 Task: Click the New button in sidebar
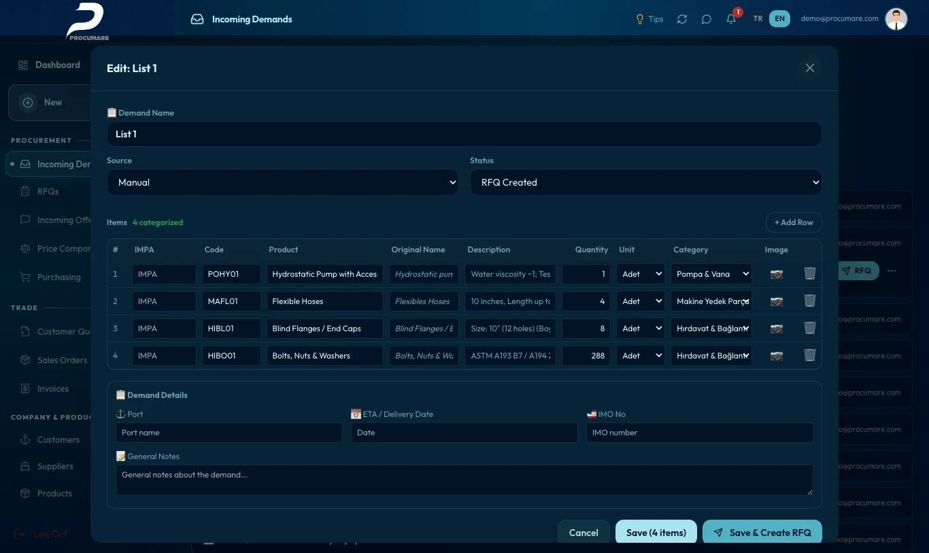pos(50,103)
